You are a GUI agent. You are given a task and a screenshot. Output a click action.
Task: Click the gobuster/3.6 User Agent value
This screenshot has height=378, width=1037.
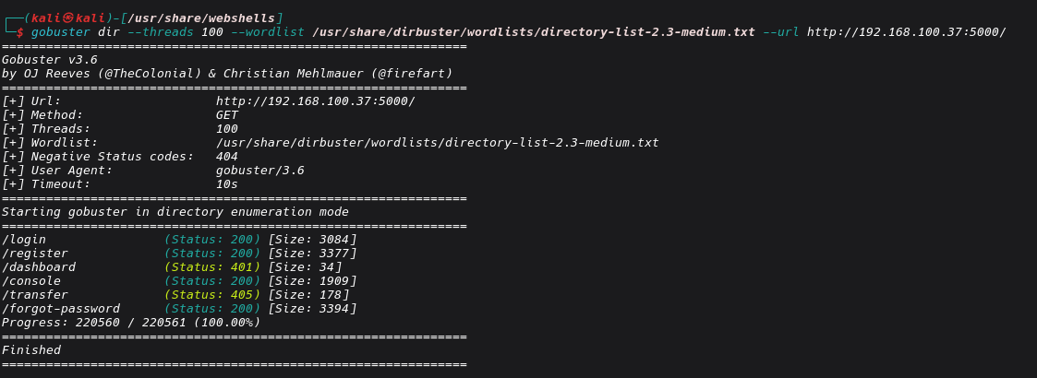coord(259,171)
